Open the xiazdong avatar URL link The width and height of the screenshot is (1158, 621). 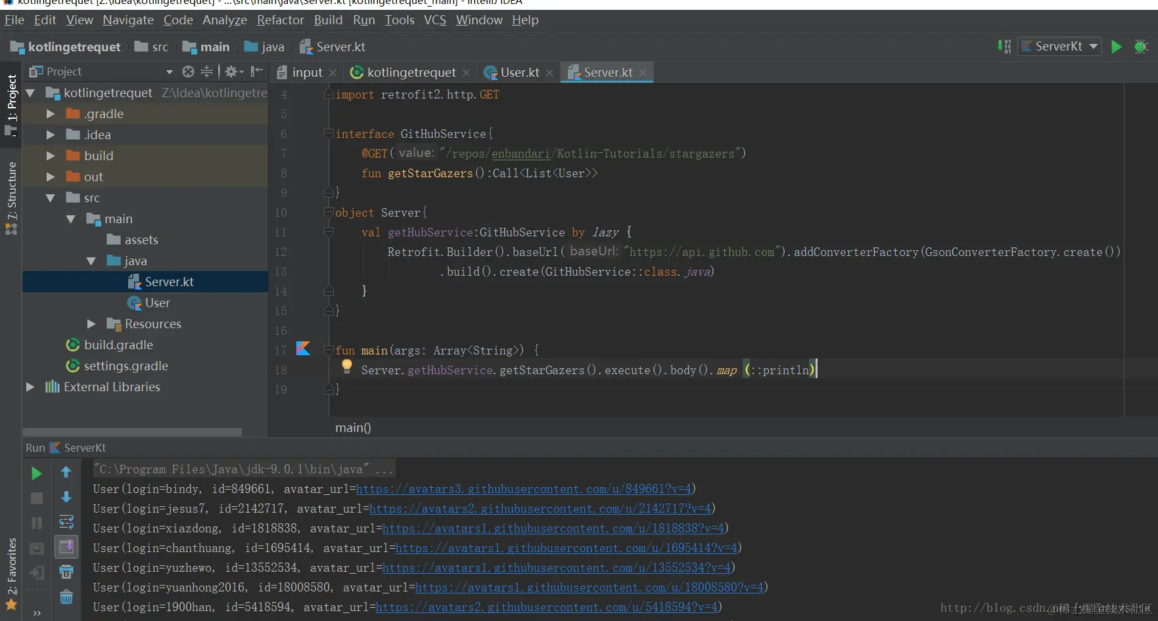click(553, 528)
